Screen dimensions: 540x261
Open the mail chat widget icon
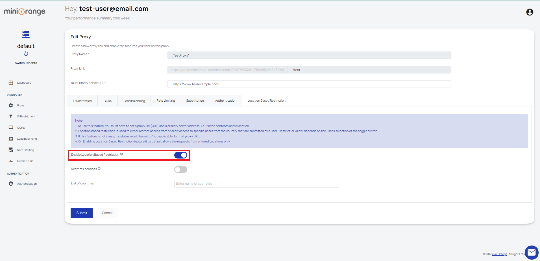click(x=532, y=252)
